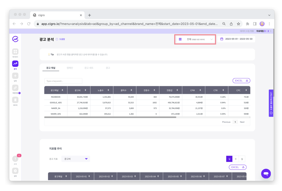The image size is (282, 191).
Task: Click the help question-mark icon next to 광고 분석
Action: 57,39
